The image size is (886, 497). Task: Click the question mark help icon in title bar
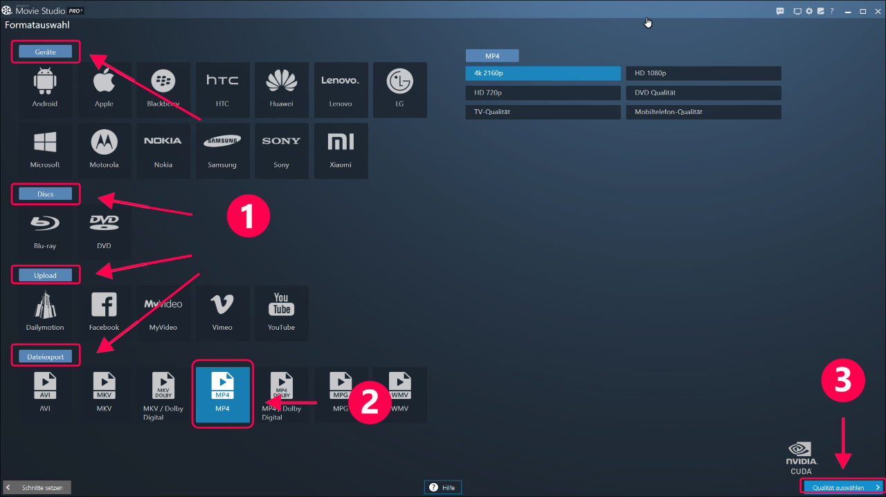pos(831,11)
